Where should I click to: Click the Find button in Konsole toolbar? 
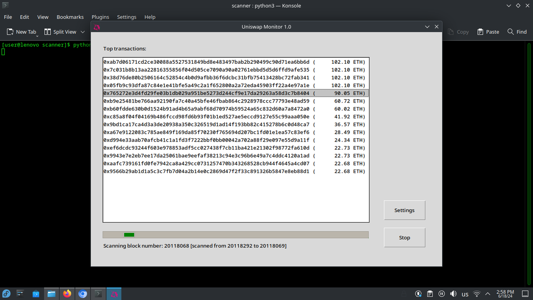[x=517, y=32]
